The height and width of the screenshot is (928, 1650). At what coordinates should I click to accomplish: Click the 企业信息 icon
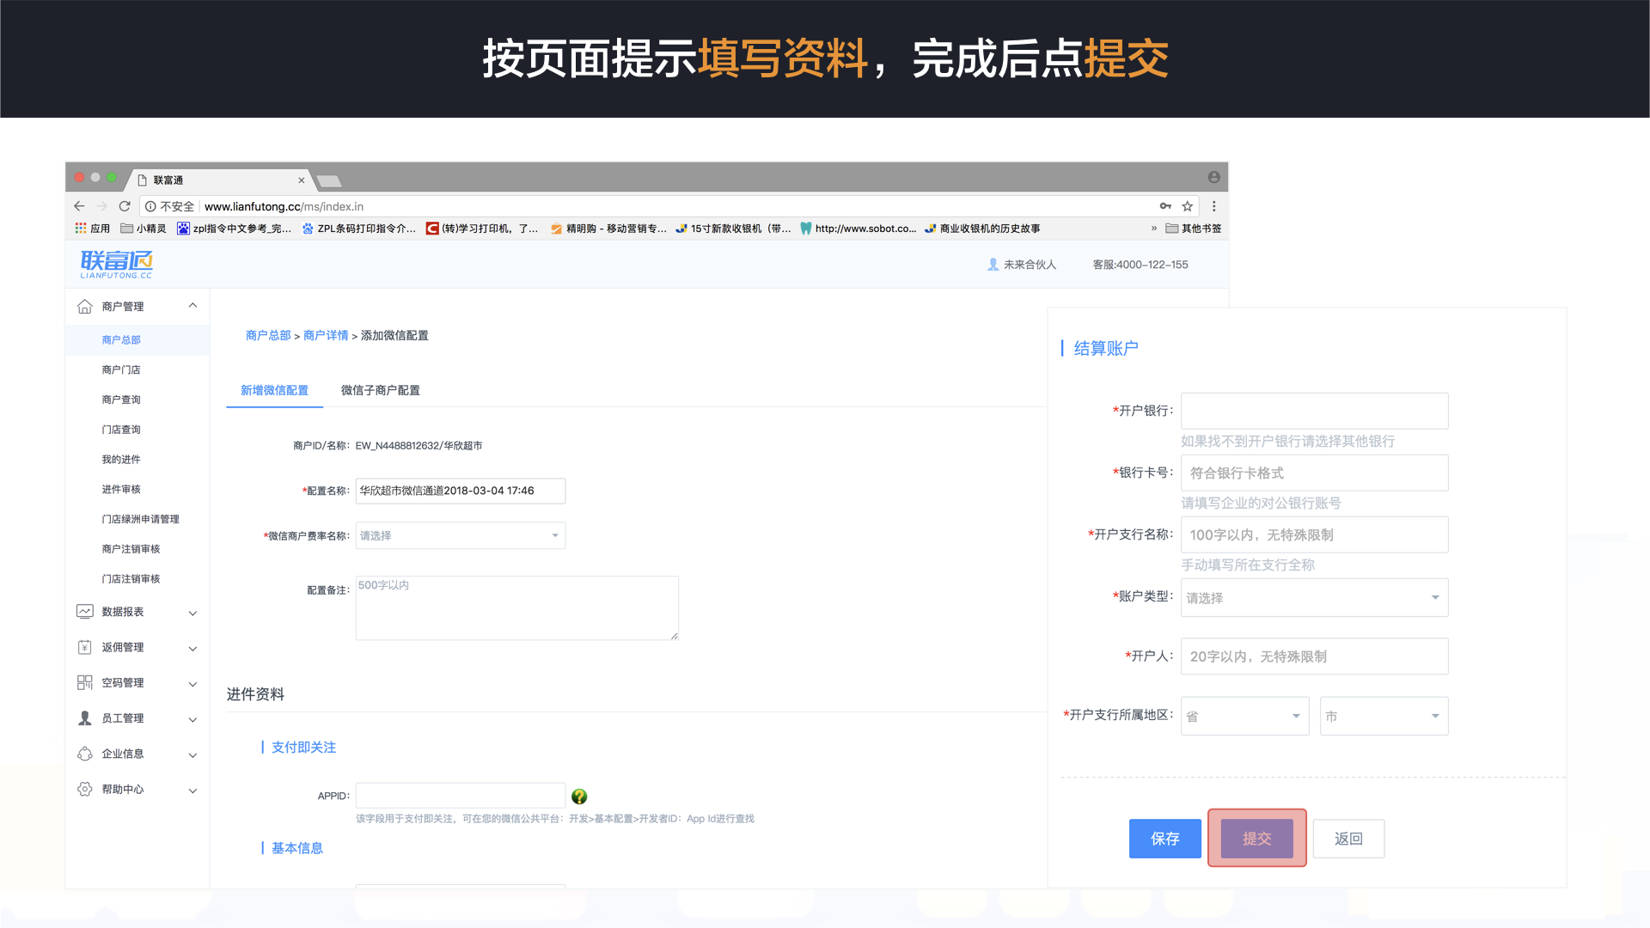(x=84, y=754)
